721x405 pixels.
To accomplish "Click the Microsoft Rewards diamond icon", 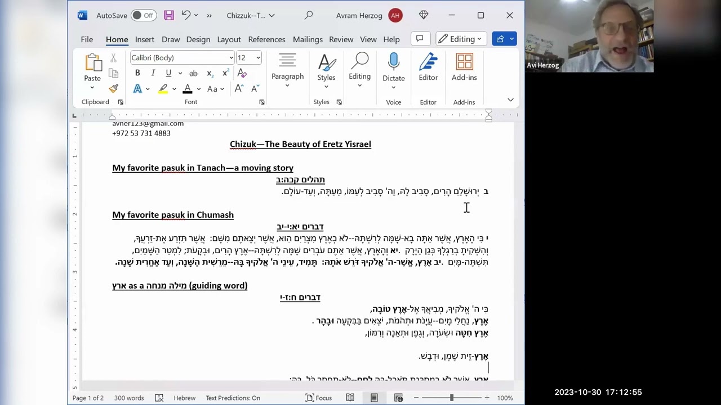I will [424, 16].
